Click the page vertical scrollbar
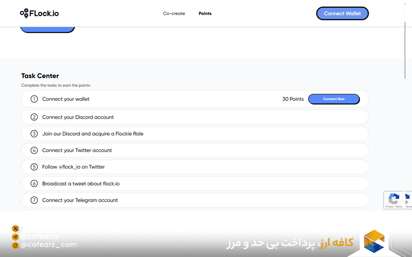The height and width of the screenshot is (257, 412). tap(405, 50)
